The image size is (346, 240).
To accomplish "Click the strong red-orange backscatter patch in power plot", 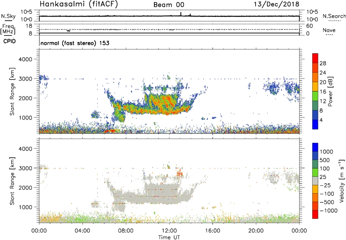I will (163, 104).
